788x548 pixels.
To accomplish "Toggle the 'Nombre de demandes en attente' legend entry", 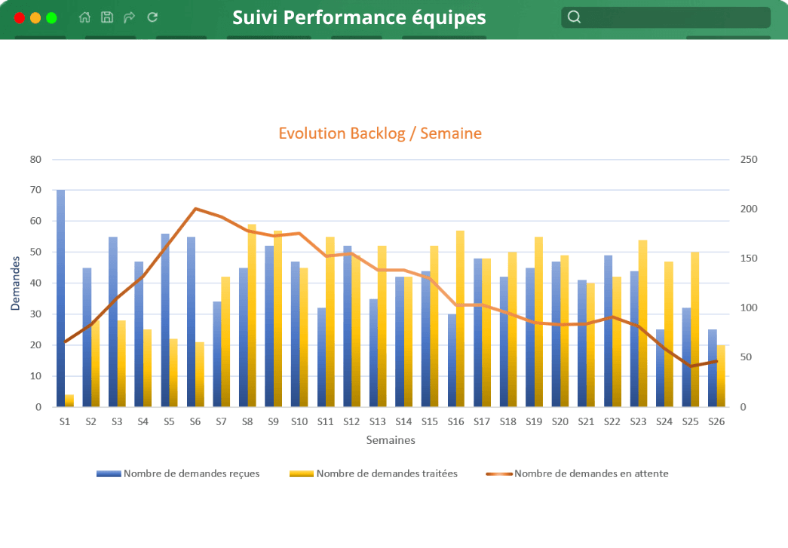I will click(593, 473).
